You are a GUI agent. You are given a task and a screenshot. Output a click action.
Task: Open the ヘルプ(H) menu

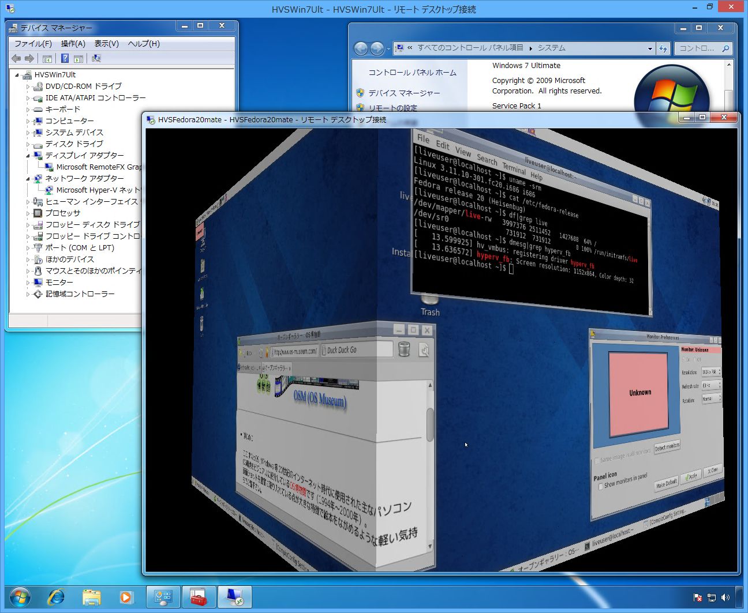point(144,43)
